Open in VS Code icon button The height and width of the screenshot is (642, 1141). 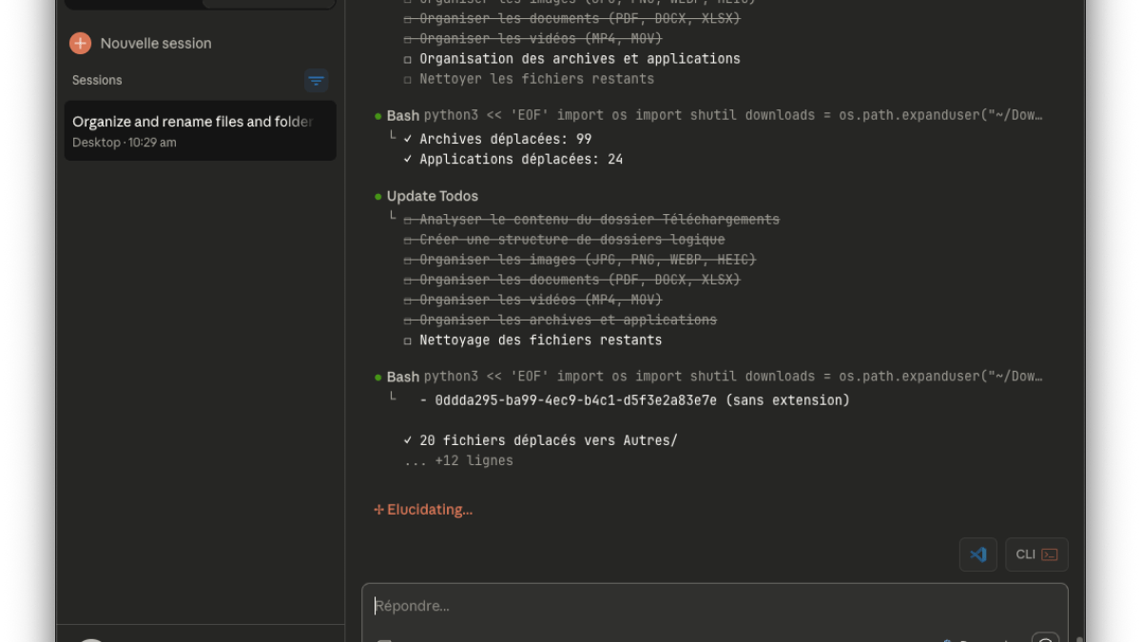point(977,554)
